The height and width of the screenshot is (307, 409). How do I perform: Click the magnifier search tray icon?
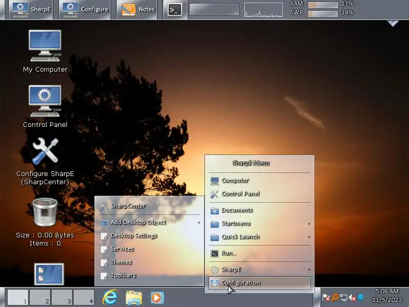pyautogui.click(x=335, y=297)
